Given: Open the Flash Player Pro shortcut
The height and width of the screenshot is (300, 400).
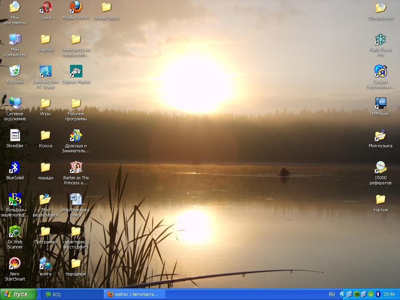Looking at the screenshot, I should (x=380, y=39).
